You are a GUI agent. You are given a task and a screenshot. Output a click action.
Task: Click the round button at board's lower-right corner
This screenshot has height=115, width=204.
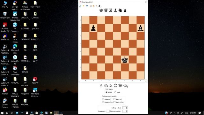146,81
